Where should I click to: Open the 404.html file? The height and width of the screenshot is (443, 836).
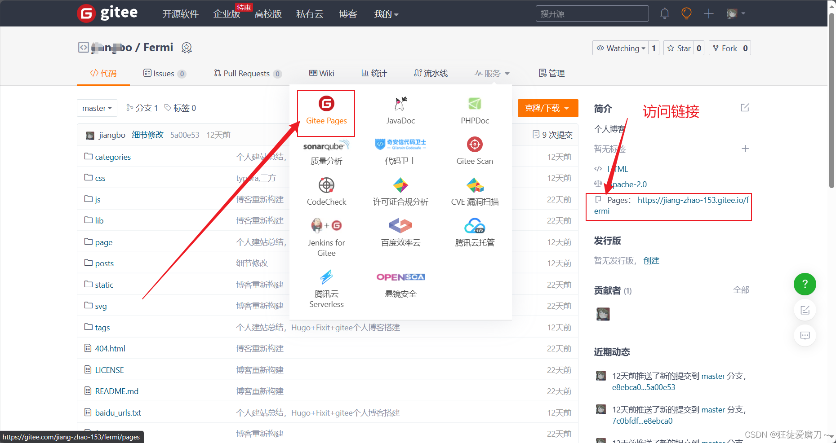point(110,348)
